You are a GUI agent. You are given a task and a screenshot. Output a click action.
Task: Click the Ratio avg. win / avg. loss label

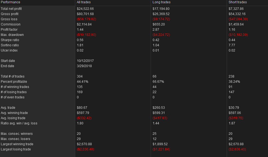(19, 123)
